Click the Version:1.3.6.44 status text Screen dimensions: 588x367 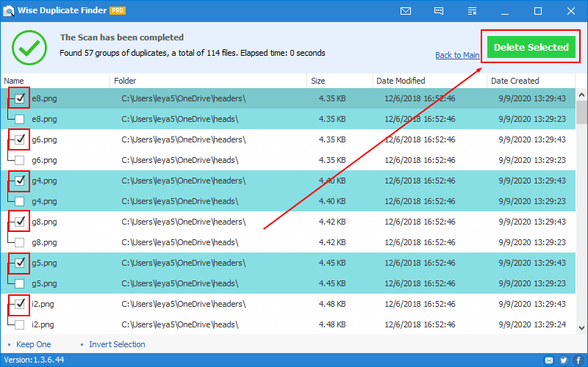click(34, 360)
